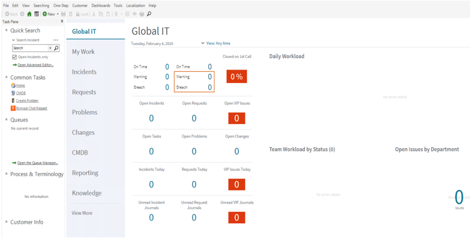Collapse the Queues section in Task Pane
This screenshot has width=470, height=238.
click(6, 120)
